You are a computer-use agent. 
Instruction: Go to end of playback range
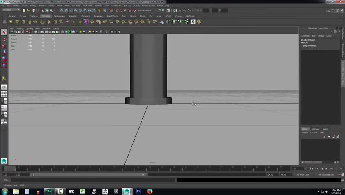tap(342, 169)
